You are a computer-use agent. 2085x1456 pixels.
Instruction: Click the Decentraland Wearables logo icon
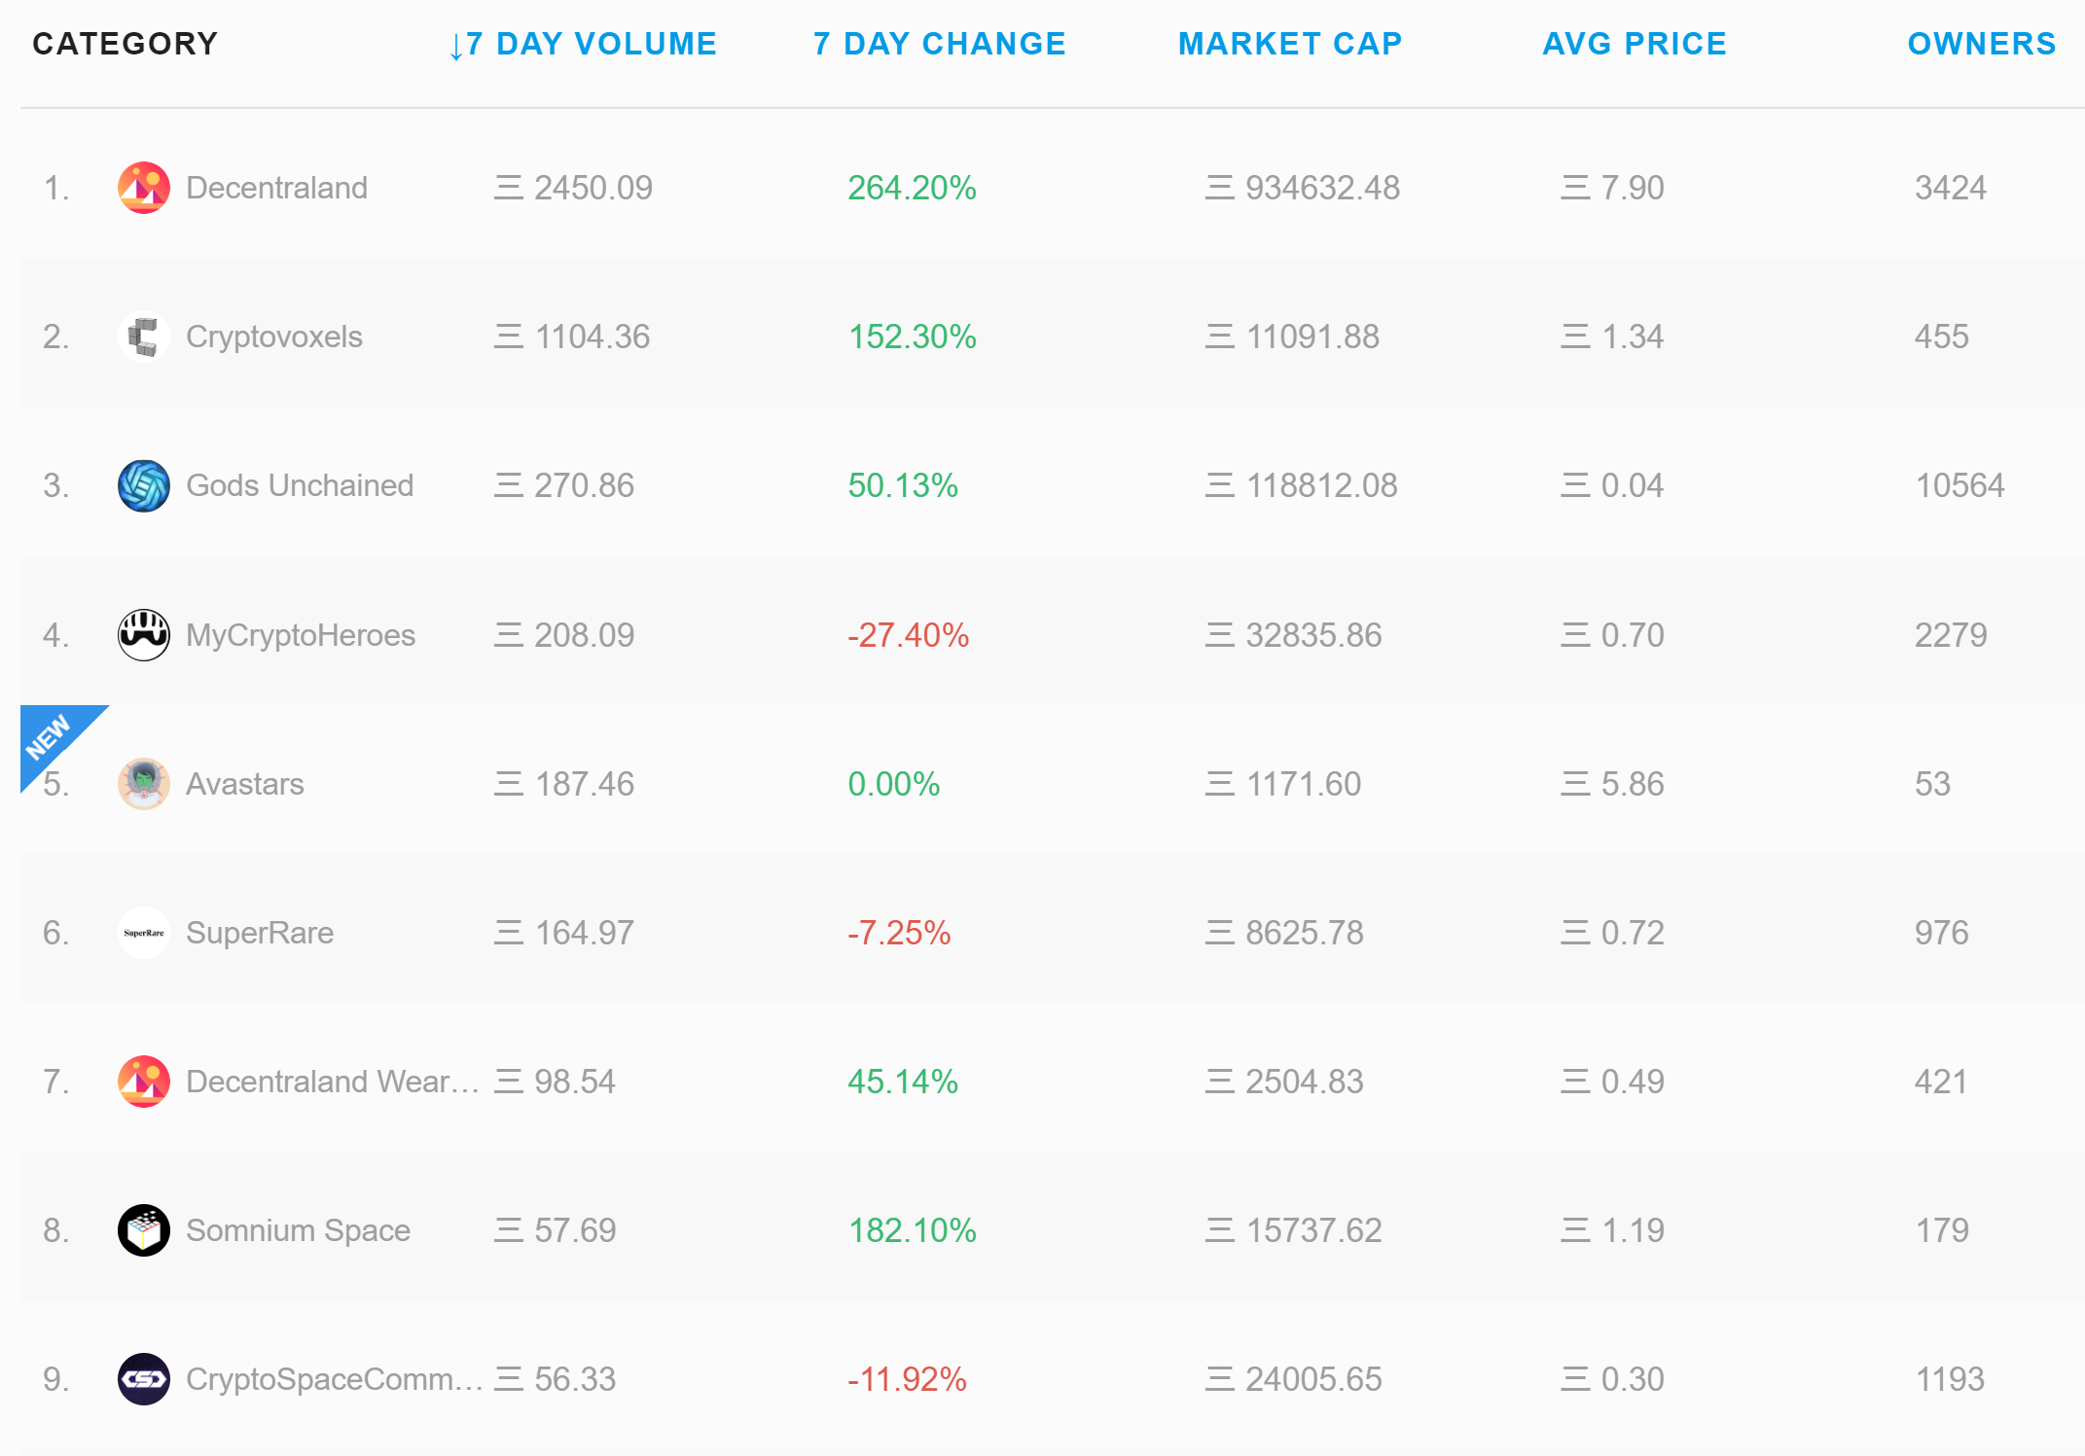(x=143, y=1082)
